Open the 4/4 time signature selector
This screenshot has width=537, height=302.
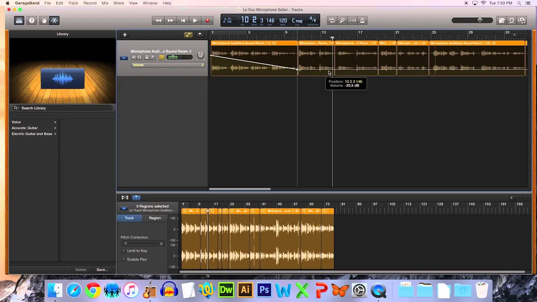tap(313, 21)
